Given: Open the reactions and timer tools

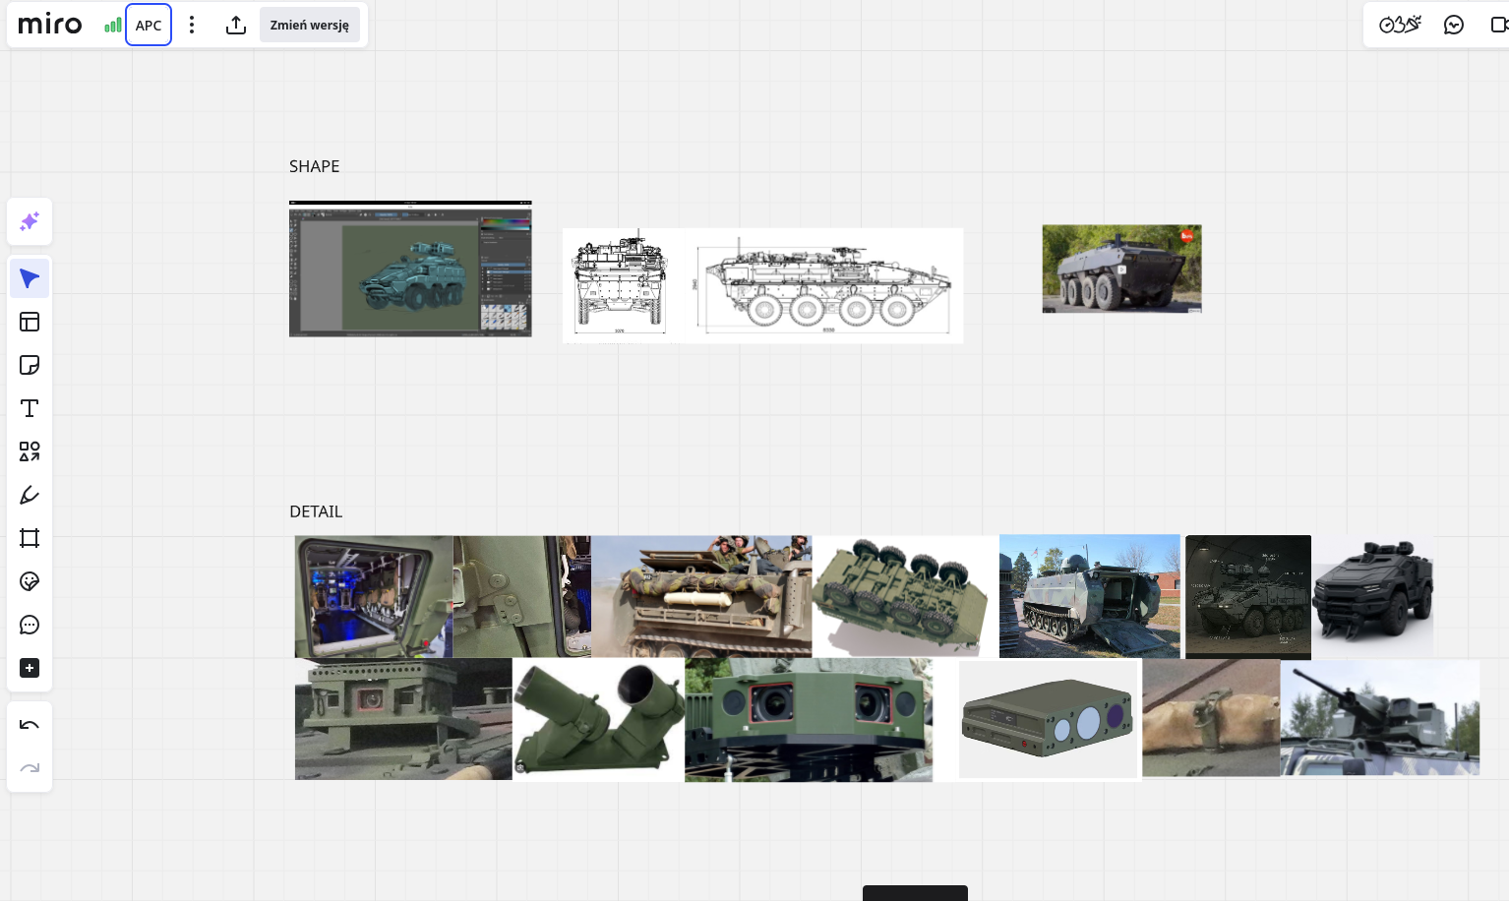Looking at the screenshot, I should (x=1399, y=25).
